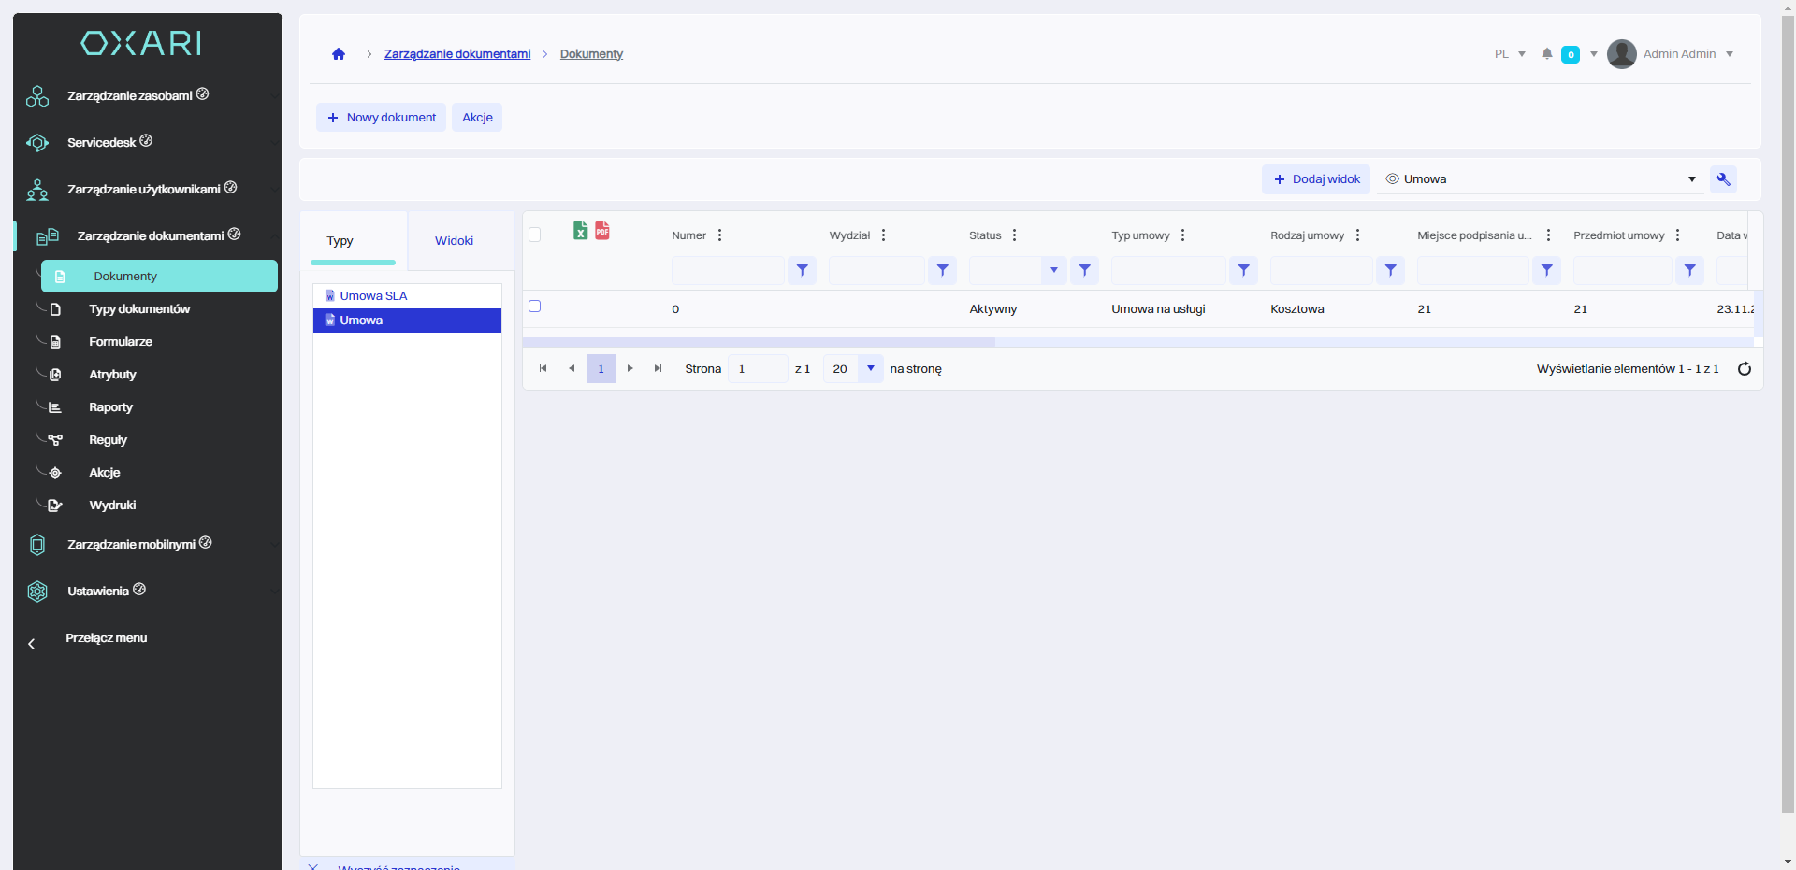Switch to the Widoki tab
The width and height of the screenshot is (1796, 870).
pyautogui.click(x=454, y=241)
